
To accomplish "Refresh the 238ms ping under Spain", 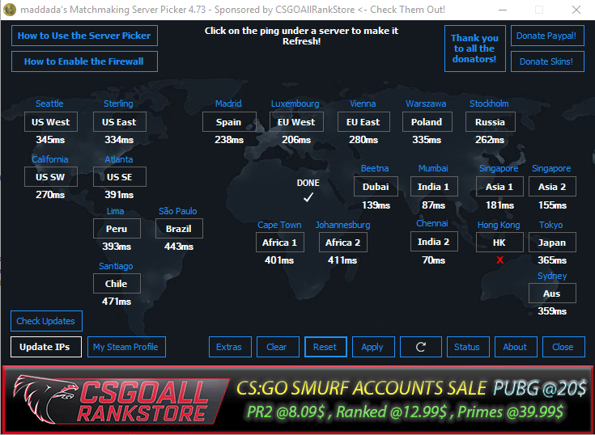I will tap(229, 140).
